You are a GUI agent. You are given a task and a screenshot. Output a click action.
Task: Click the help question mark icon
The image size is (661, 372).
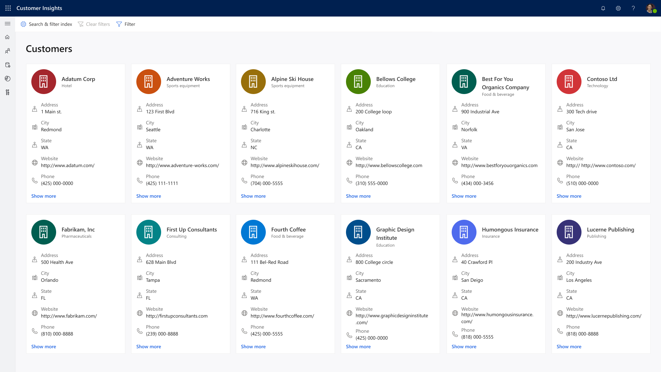(633, 8)
